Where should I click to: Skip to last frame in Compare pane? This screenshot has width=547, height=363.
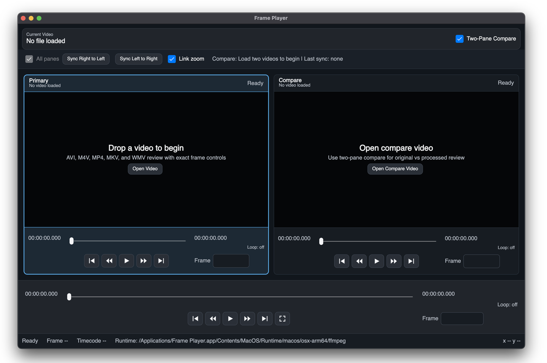coord(411,261)
